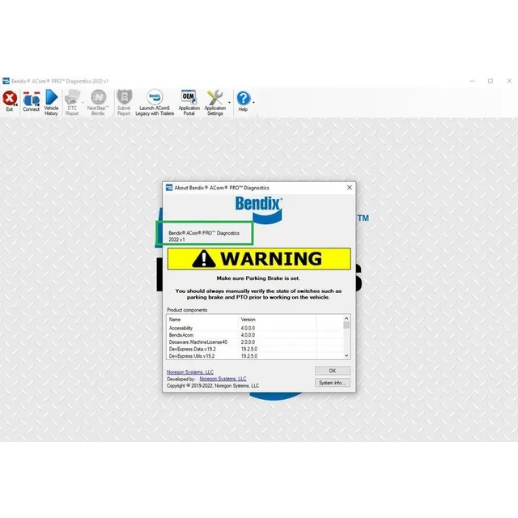Open the top Noregon Systems, LLC link
The image size is (518, 518).
click(x=190, y=372)
